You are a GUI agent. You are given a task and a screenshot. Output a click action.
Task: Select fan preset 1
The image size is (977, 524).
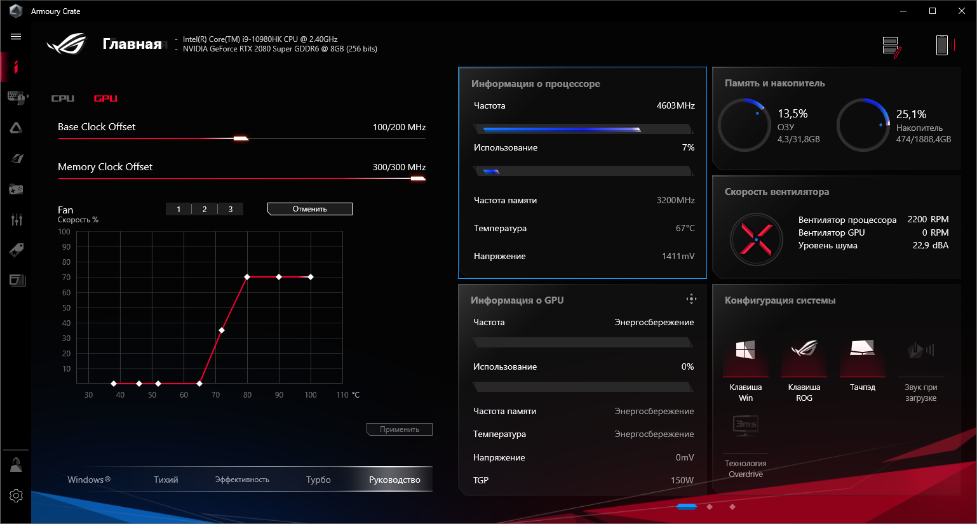179,209
